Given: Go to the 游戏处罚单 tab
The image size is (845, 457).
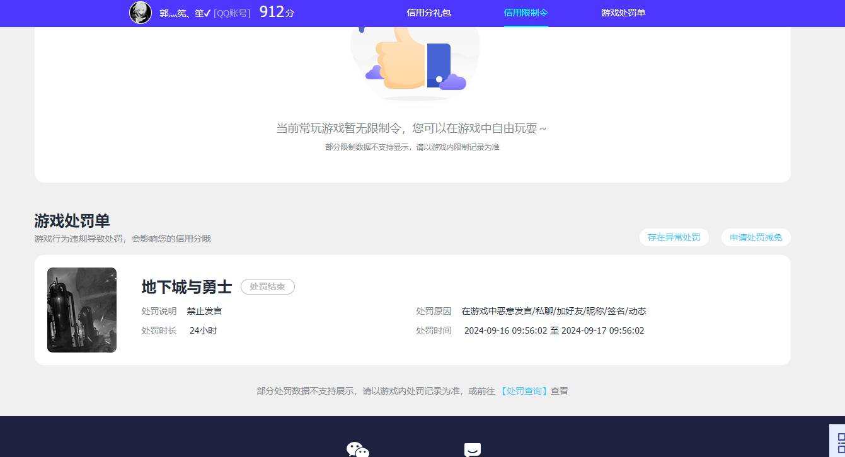Looking at the screenshot, I should click(x=623, y=13).
